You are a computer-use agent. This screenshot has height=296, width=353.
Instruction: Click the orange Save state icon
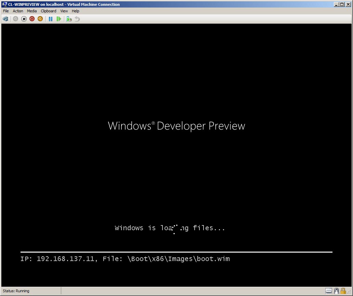pos(40,19)
